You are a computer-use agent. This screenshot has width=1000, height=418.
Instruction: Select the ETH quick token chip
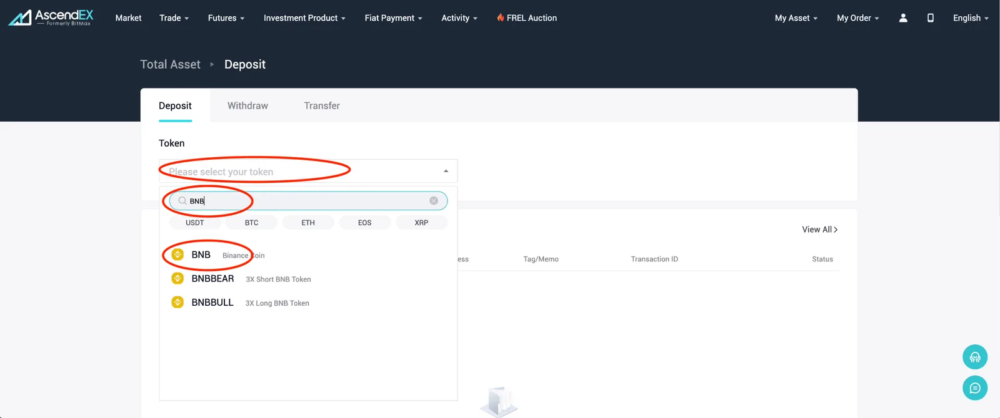point(308,223)
